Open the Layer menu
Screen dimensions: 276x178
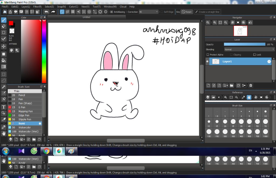(x=26, y=7)
